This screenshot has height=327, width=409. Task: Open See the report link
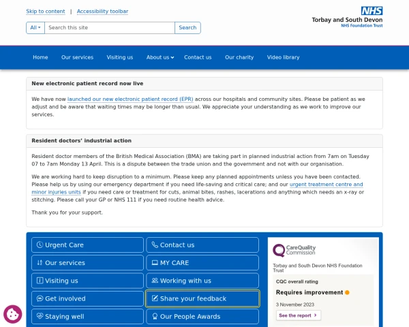pos(299,315)
